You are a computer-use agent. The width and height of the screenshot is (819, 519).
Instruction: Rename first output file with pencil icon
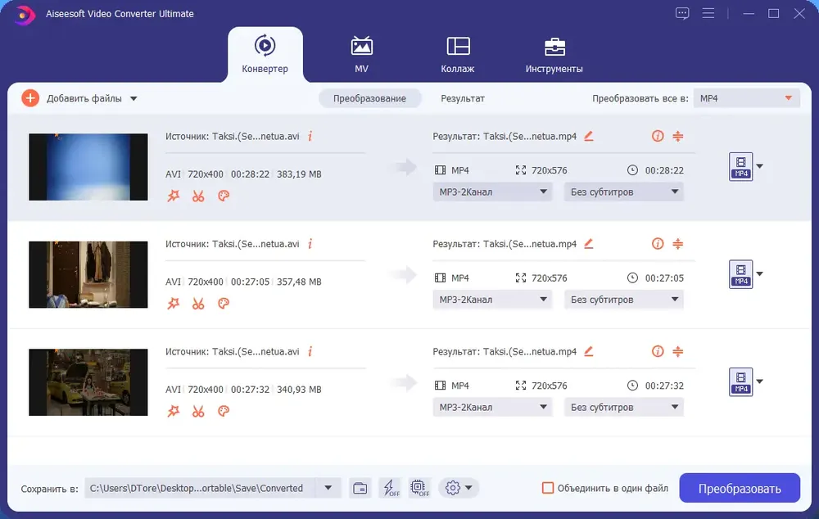coord(589,136)
